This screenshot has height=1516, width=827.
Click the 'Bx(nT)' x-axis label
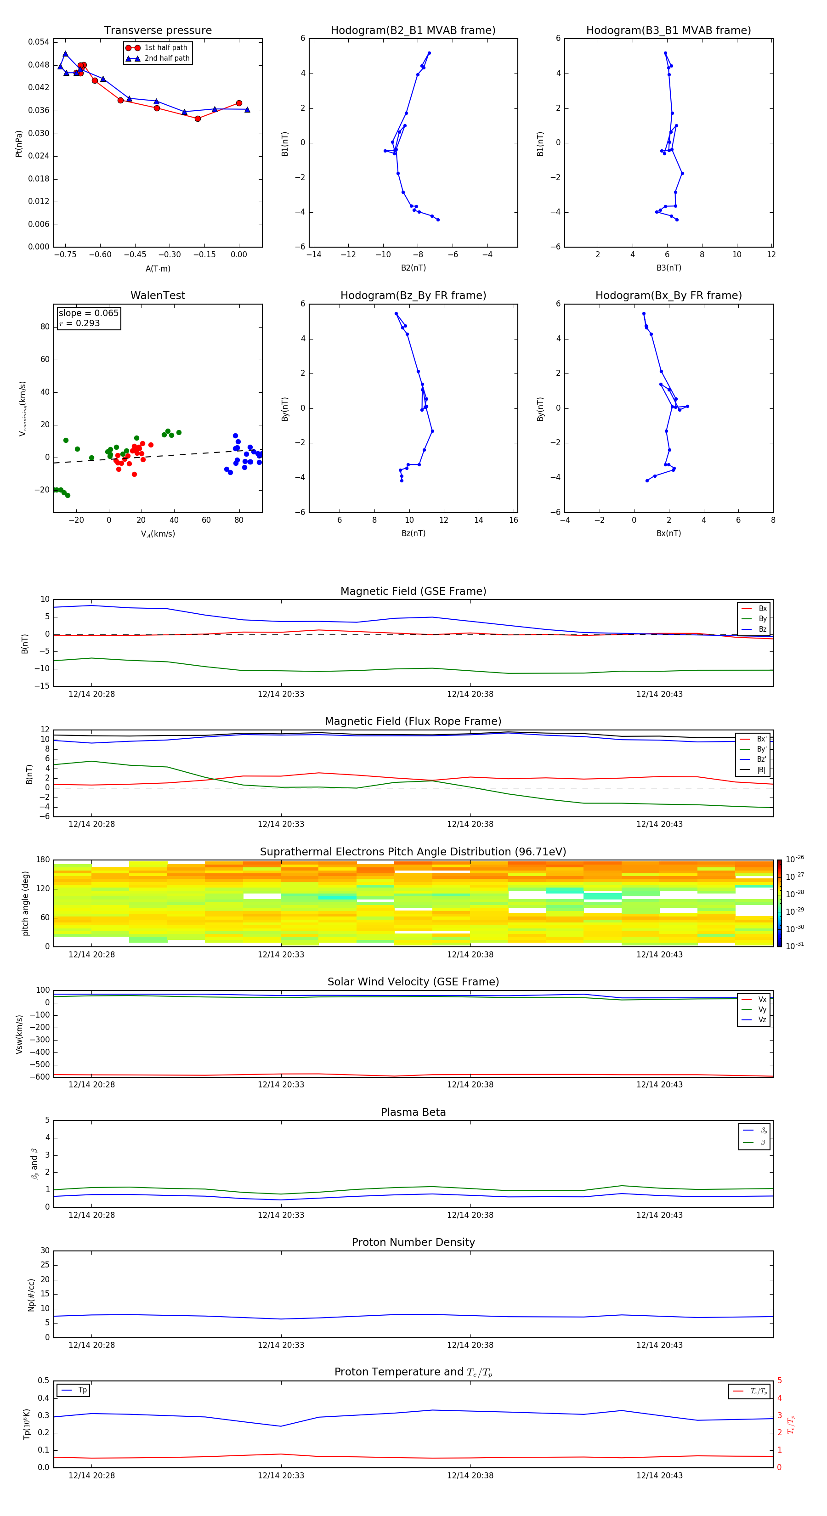point(668,533)
